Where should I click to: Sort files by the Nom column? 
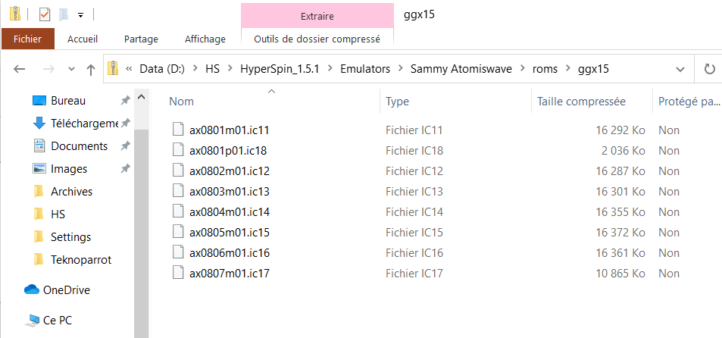tap(181, 101)
